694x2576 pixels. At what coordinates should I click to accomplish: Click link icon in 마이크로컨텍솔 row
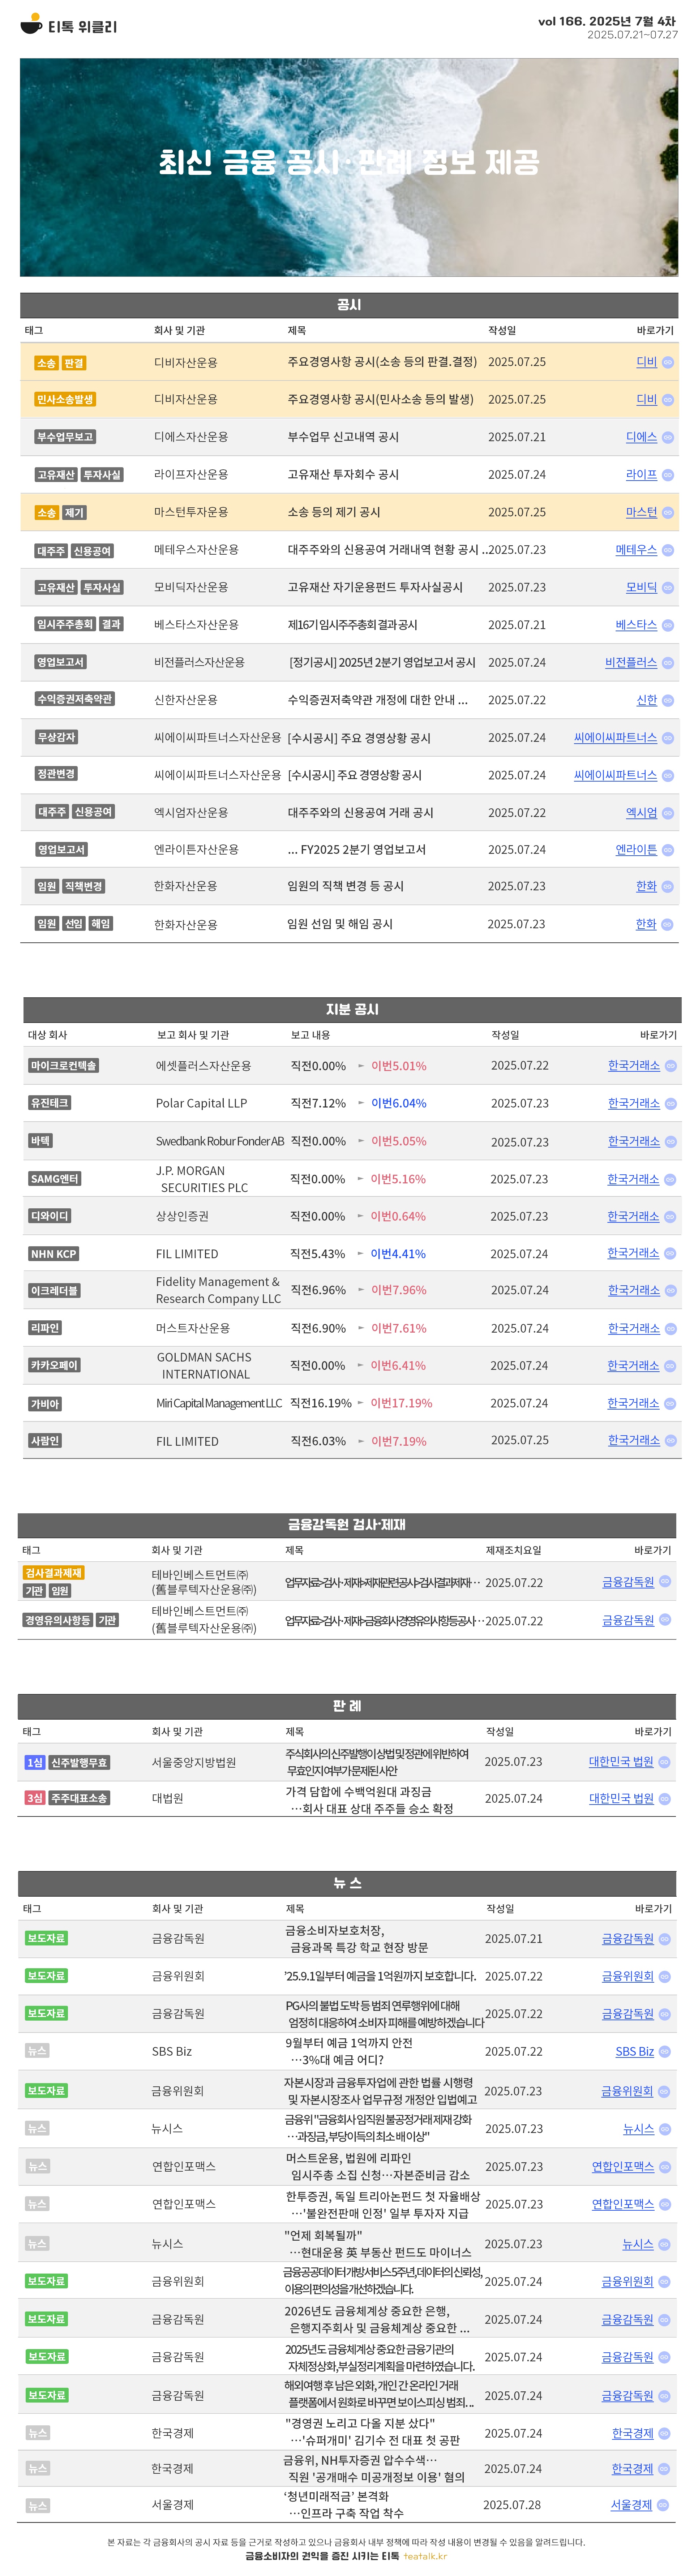[x=670, y=1066]
